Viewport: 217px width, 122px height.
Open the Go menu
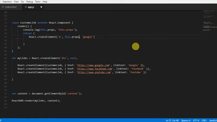[22, 2]
